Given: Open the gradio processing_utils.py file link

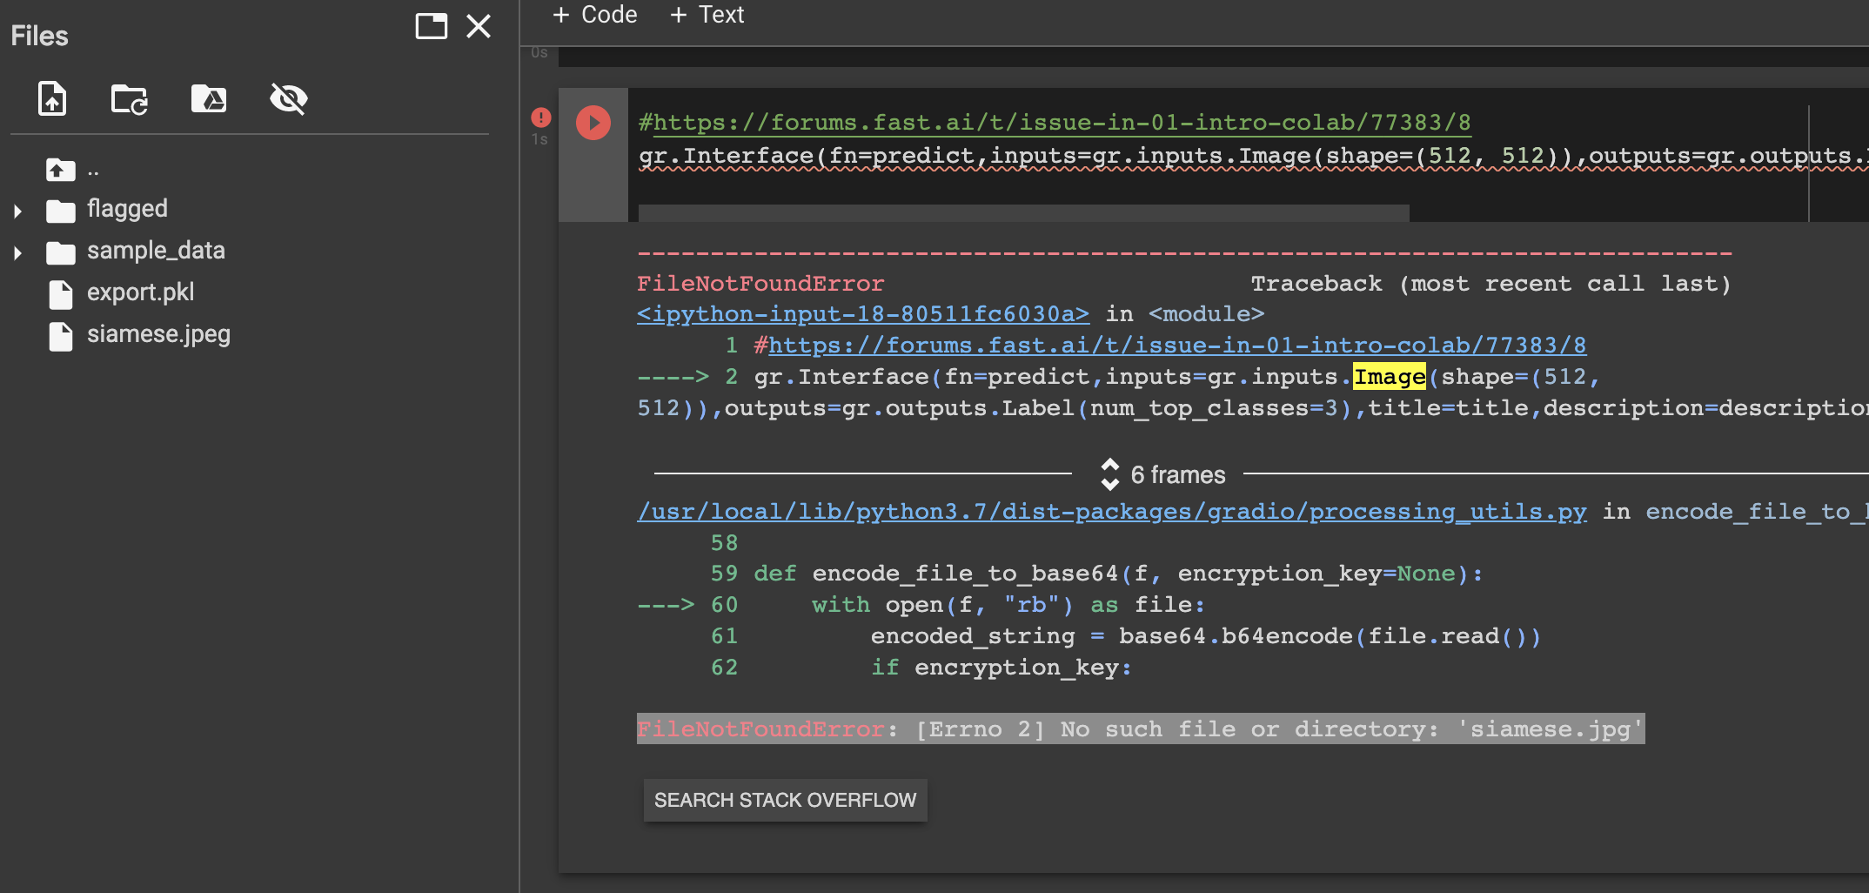Looking at the screenshot, I should click(x=1111, y=512).
